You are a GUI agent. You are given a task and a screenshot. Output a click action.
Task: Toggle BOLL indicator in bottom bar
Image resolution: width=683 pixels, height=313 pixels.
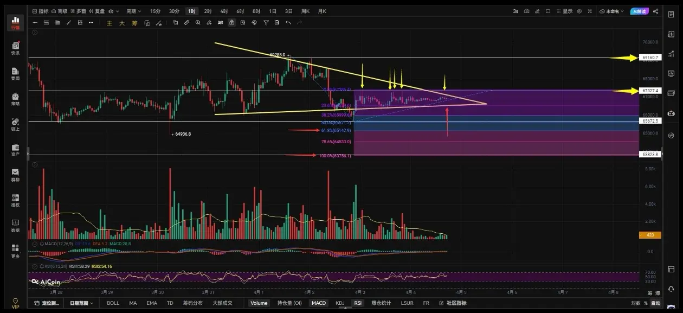[113, 303]
